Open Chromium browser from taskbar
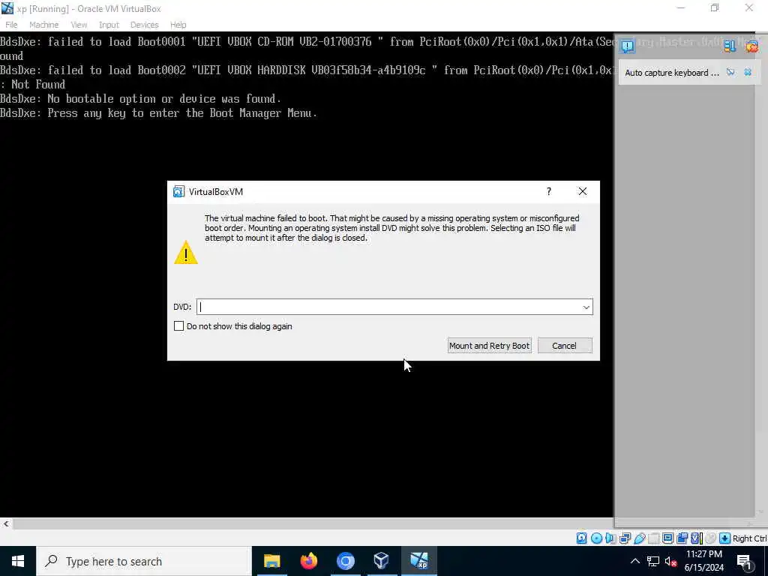 pyautogui.click(x=345, y=561)
